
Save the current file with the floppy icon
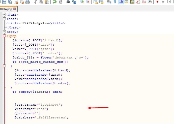4,2
